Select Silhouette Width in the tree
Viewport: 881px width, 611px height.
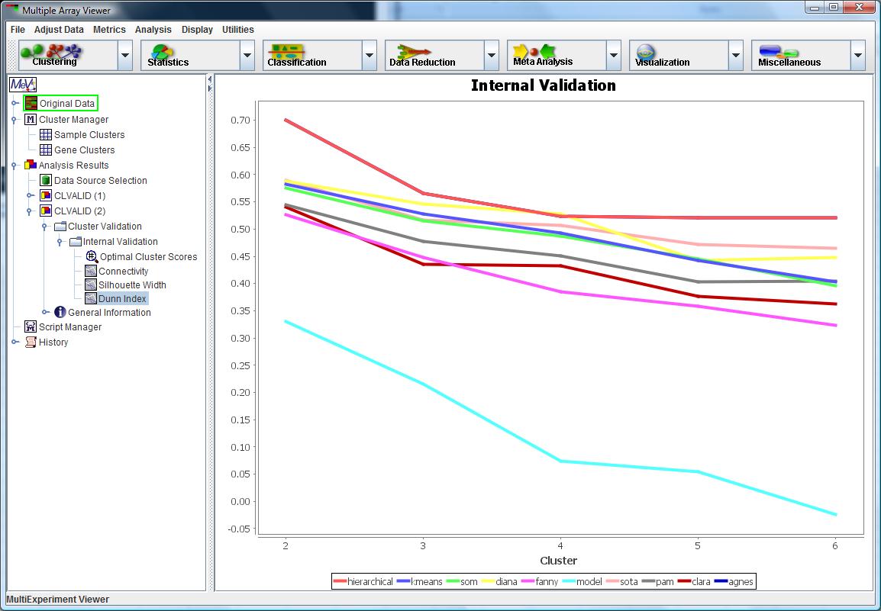click(x=131, y=285)
